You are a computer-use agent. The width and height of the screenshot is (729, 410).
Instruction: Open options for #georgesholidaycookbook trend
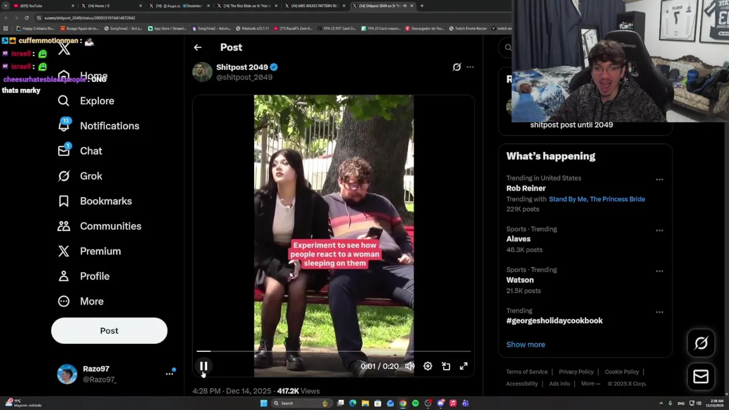(x=659, y=312)
